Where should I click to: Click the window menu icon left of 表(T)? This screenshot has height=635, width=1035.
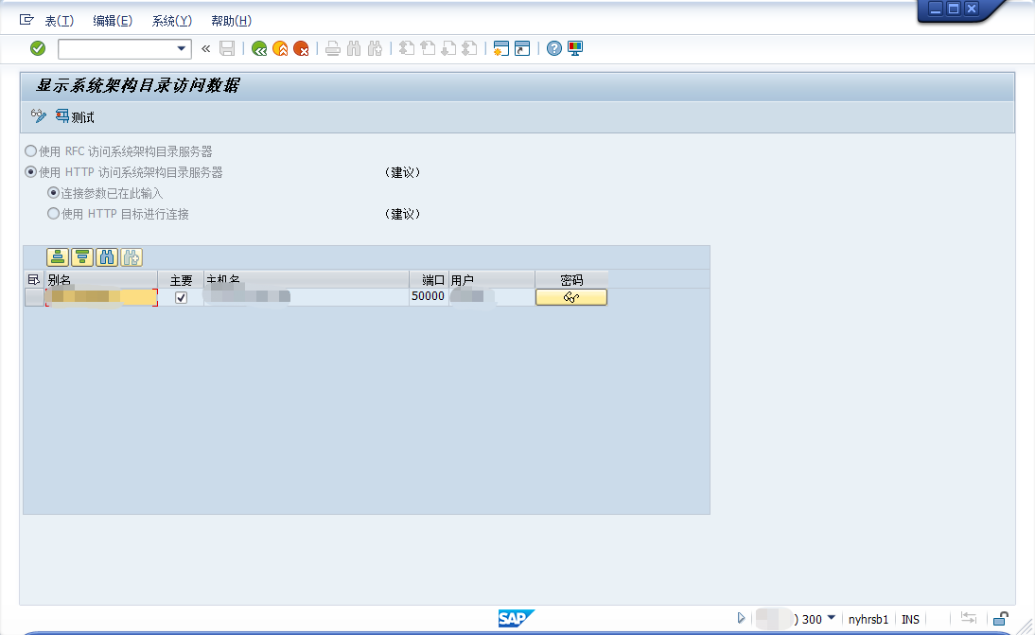coord(26,20)
